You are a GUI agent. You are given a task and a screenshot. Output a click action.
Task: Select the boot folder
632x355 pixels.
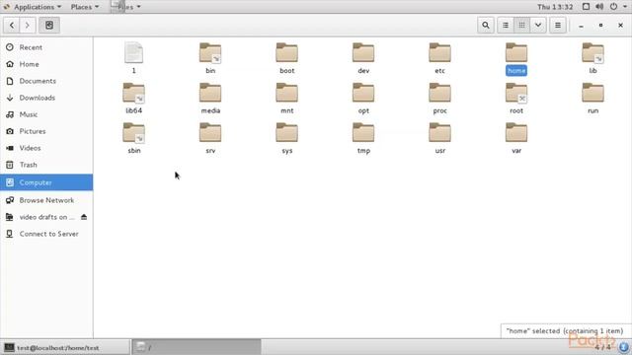(287, 57)
